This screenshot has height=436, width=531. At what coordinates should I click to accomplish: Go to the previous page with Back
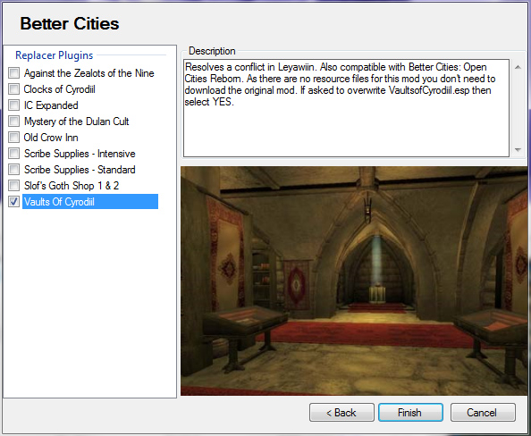pos(341,412)
